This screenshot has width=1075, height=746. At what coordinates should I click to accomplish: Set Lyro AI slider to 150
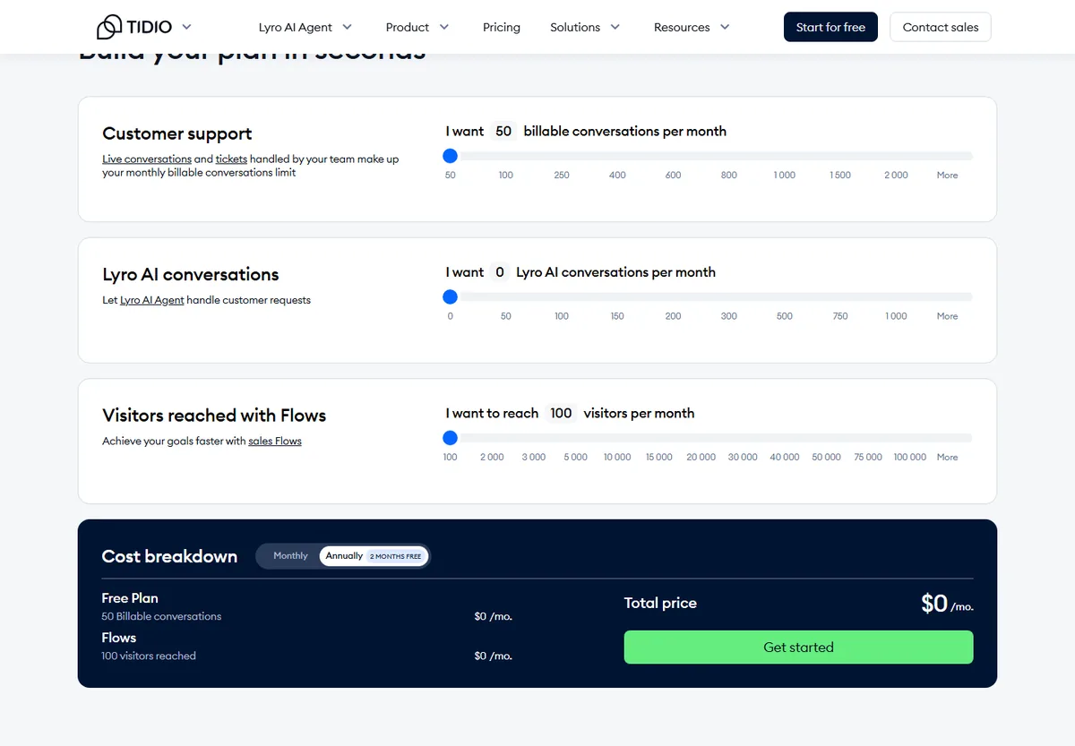pos(617,316)
